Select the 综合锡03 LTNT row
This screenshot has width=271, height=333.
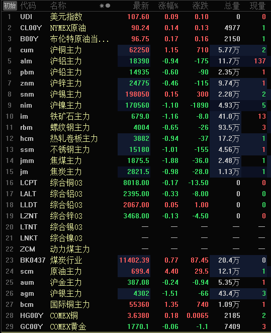click(x=135, y=227)
